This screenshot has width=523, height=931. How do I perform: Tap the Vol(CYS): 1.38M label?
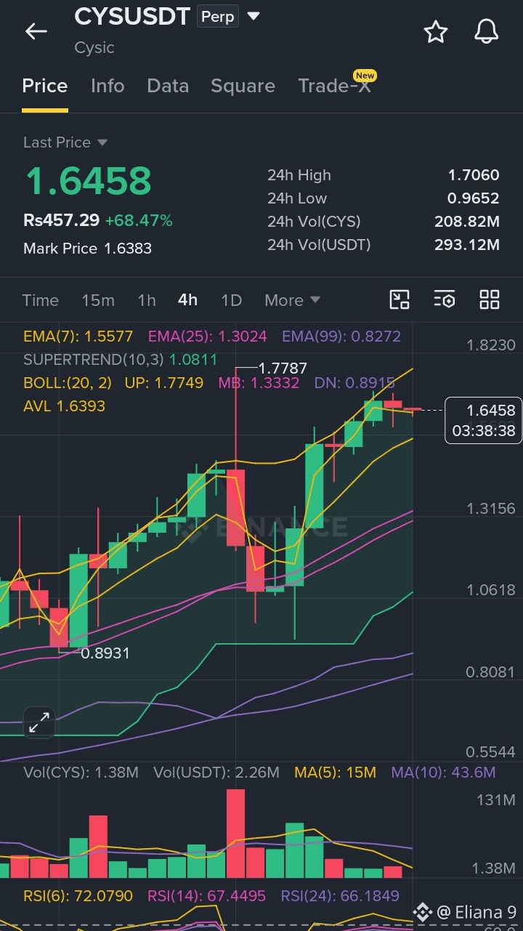coord(81,773)
